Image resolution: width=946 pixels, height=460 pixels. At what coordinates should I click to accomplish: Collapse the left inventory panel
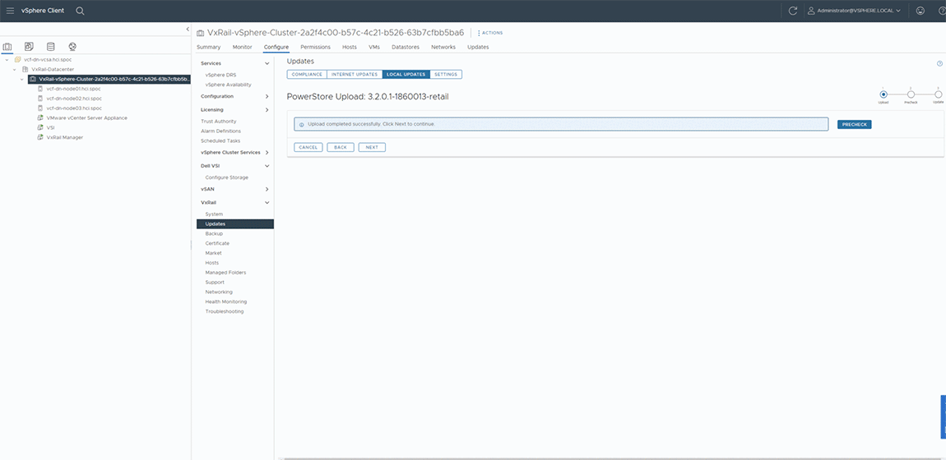[x=188, y=30]
